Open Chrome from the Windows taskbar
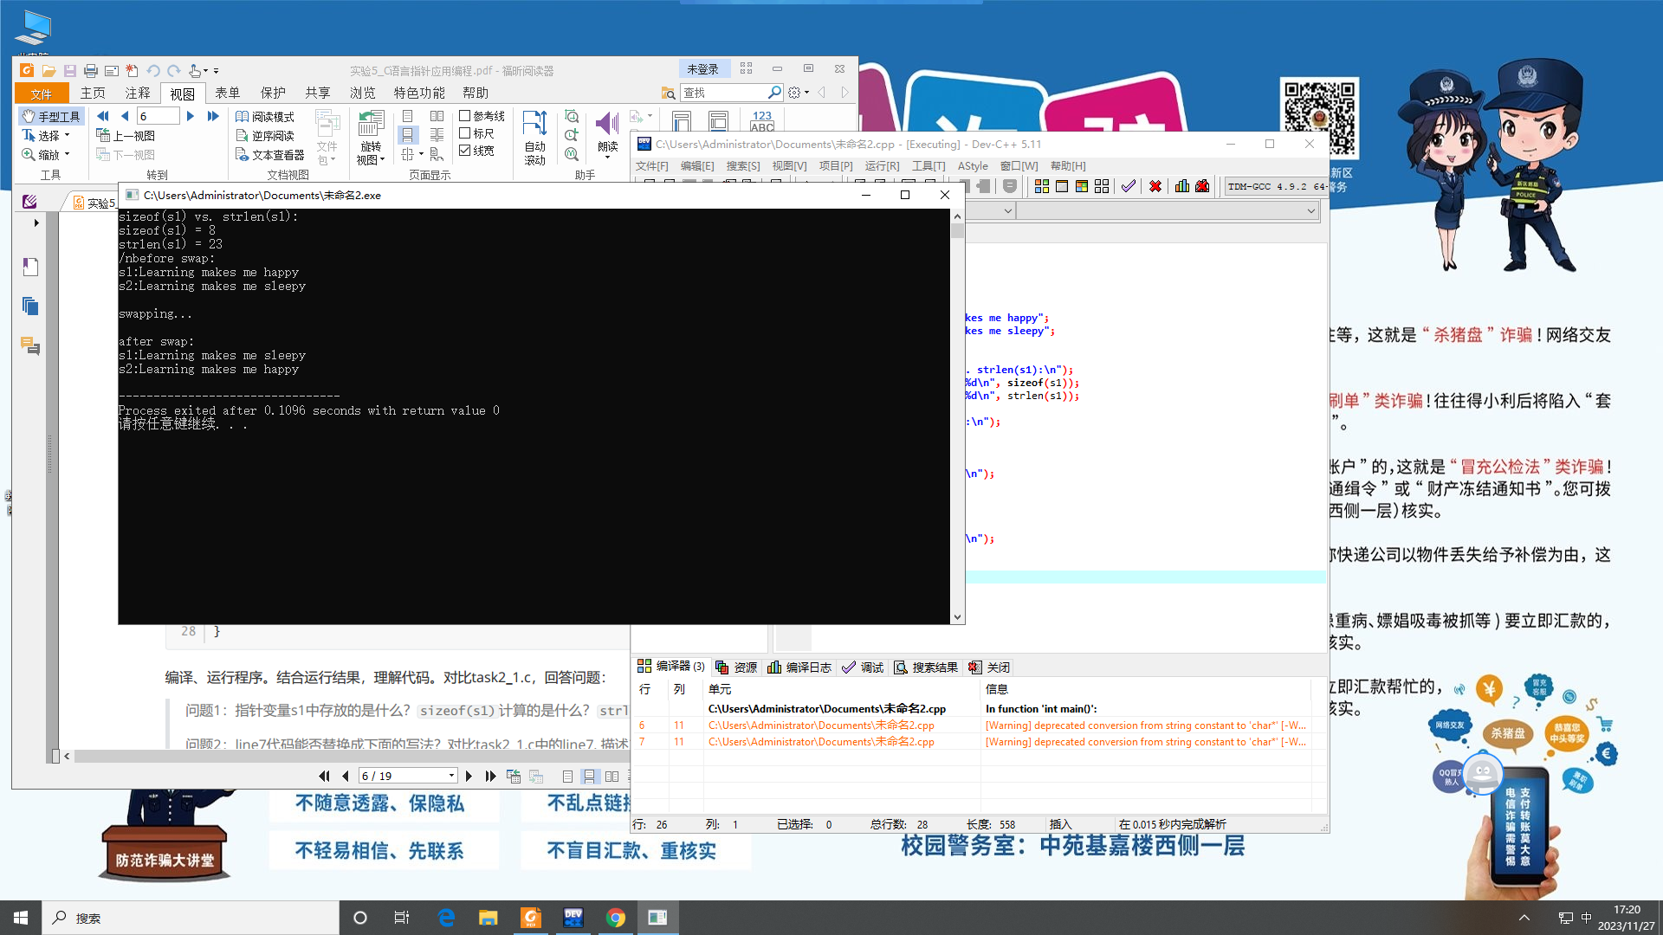The width and height of the screenshot is (1663, 935). pyautogui.click(x=616, y=918)
